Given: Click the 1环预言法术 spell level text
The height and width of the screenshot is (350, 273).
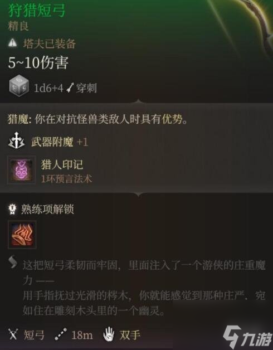Looking at the screenshot, I should click(x=66, y=179).
